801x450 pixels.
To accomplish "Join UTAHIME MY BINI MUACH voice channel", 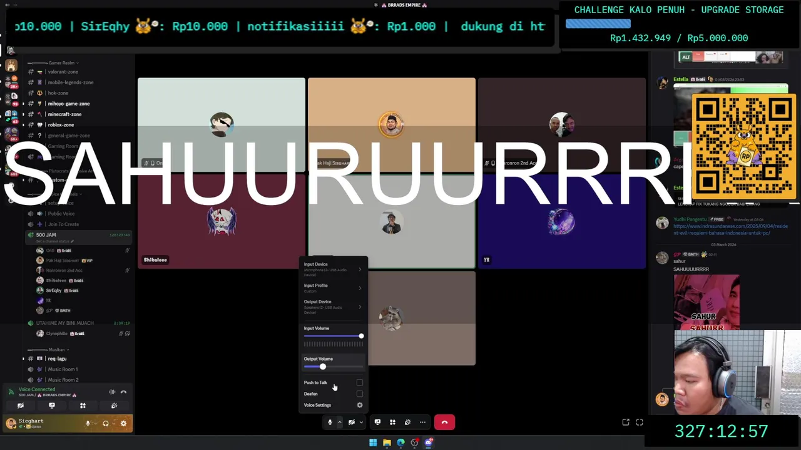I will tap(78, 323).
